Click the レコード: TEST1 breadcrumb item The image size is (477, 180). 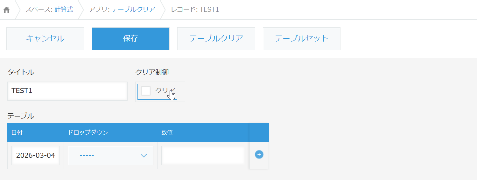(195, 10)
